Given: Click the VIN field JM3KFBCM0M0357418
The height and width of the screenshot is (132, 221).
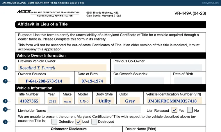Looking at the screenshot, I should click(x=174, y=101).
